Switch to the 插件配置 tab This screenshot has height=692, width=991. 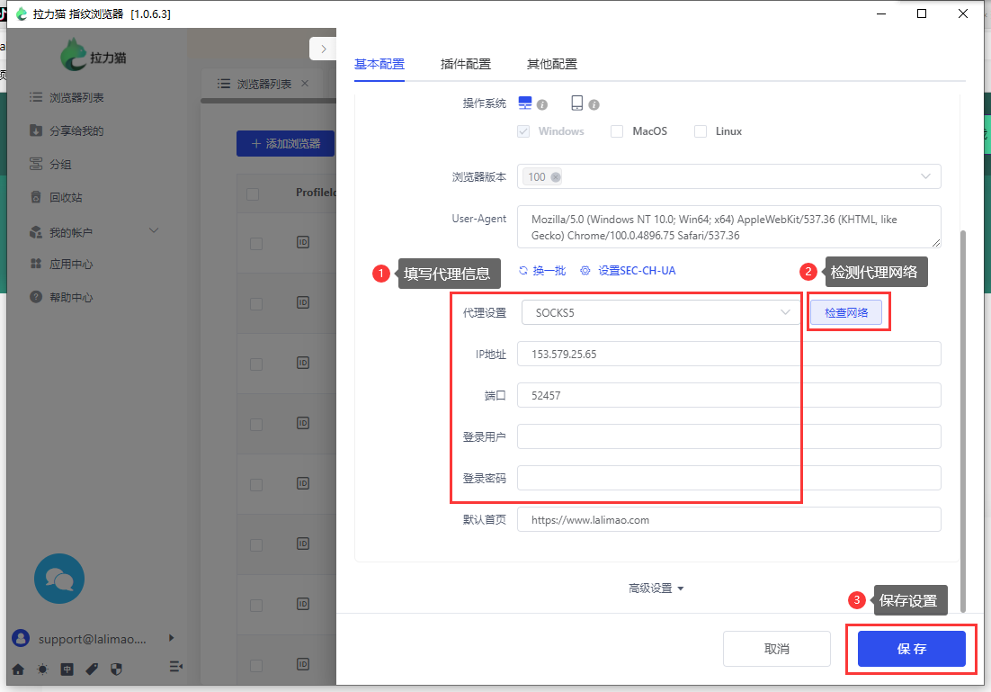click(x=466, y=64)
